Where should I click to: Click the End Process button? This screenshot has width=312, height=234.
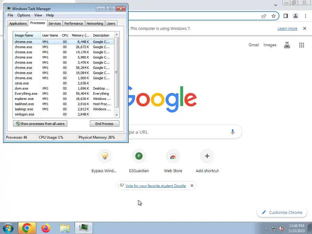(x=105, y=124)
